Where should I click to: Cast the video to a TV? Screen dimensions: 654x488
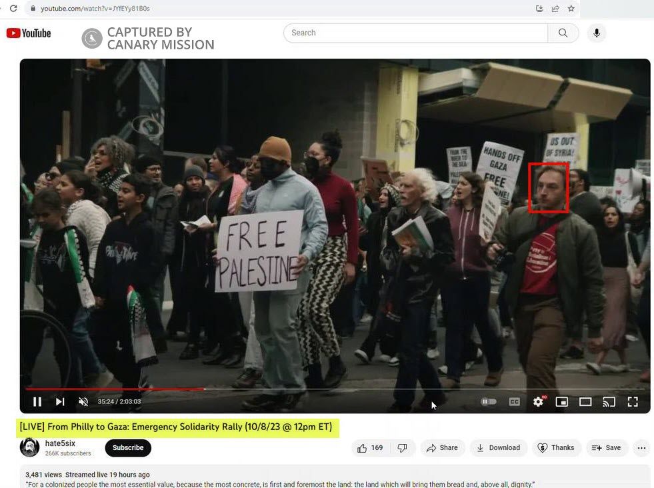coord(608,401)
